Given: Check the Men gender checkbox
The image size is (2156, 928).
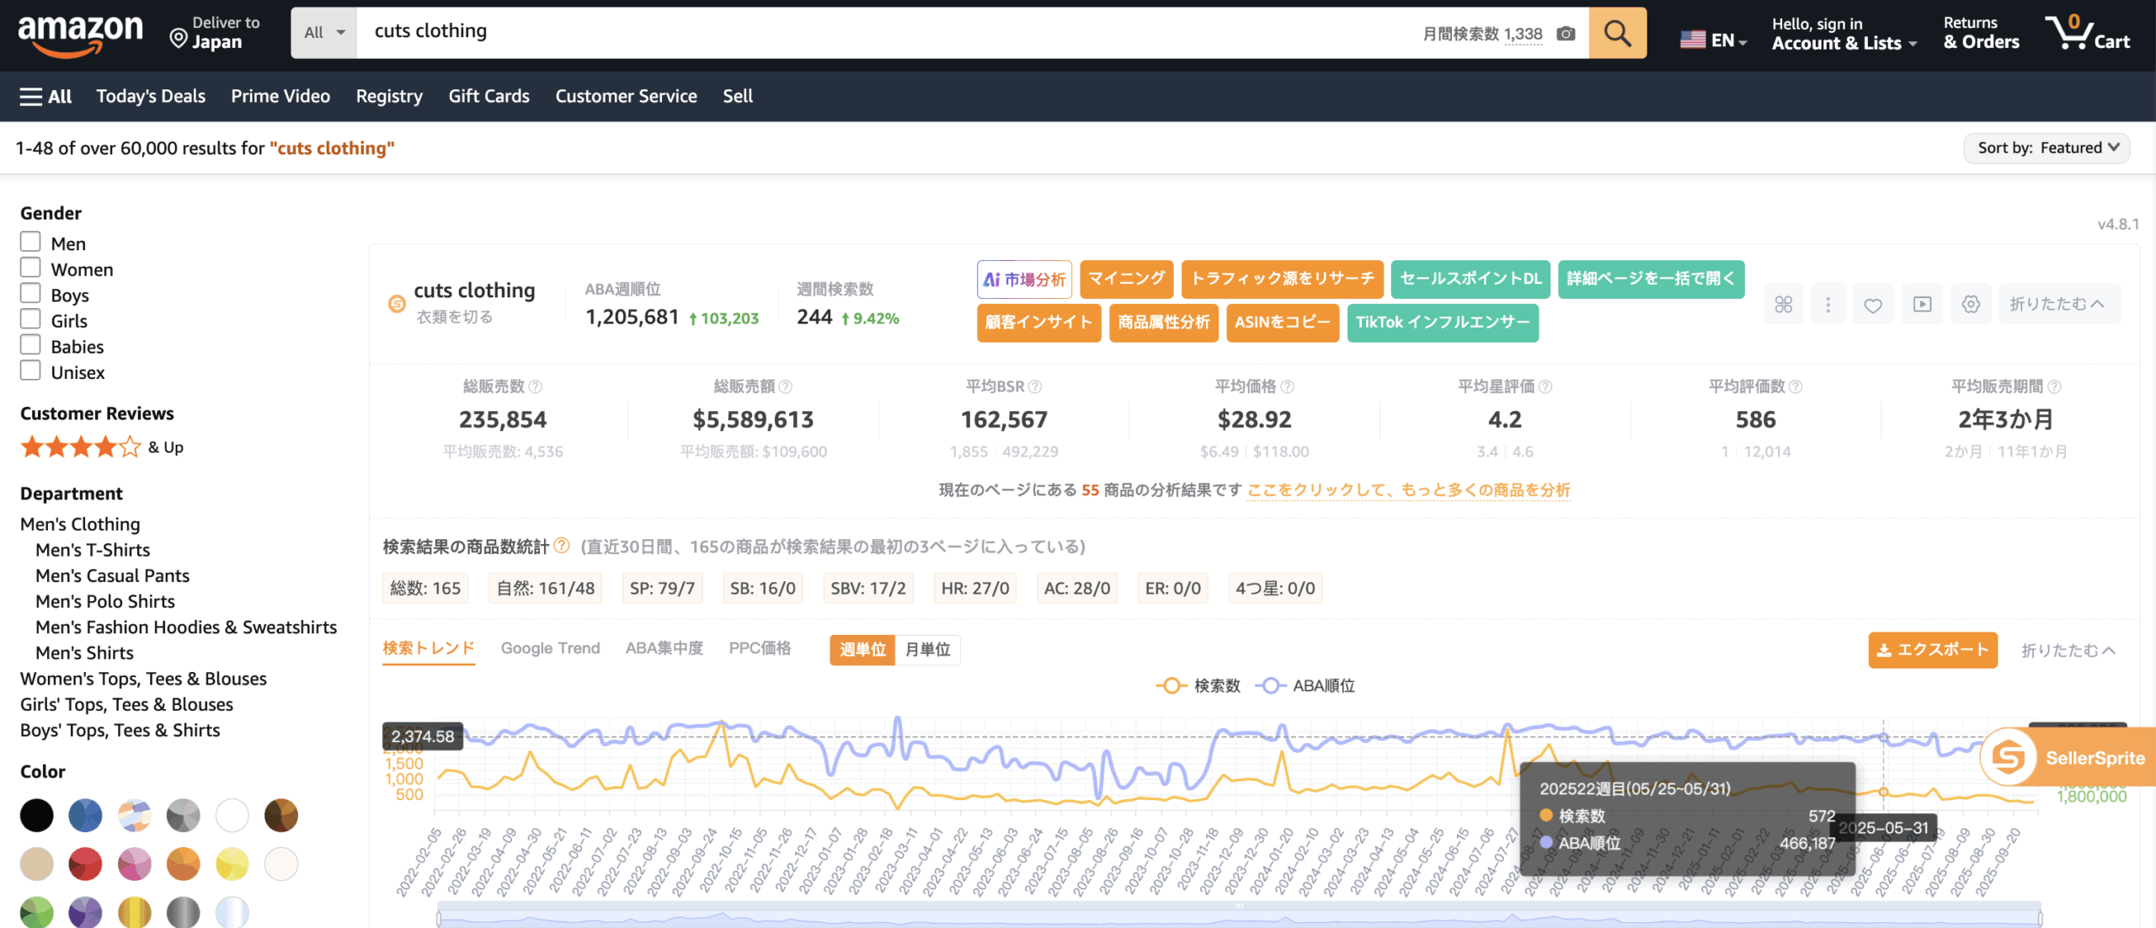Looking at the screenshot, I should point(30,243).
